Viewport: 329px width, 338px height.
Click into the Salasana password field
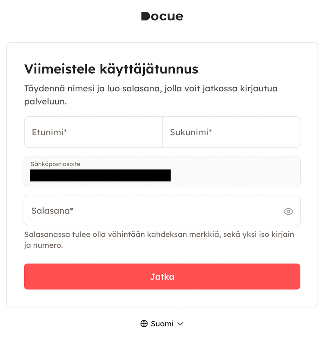162,211
